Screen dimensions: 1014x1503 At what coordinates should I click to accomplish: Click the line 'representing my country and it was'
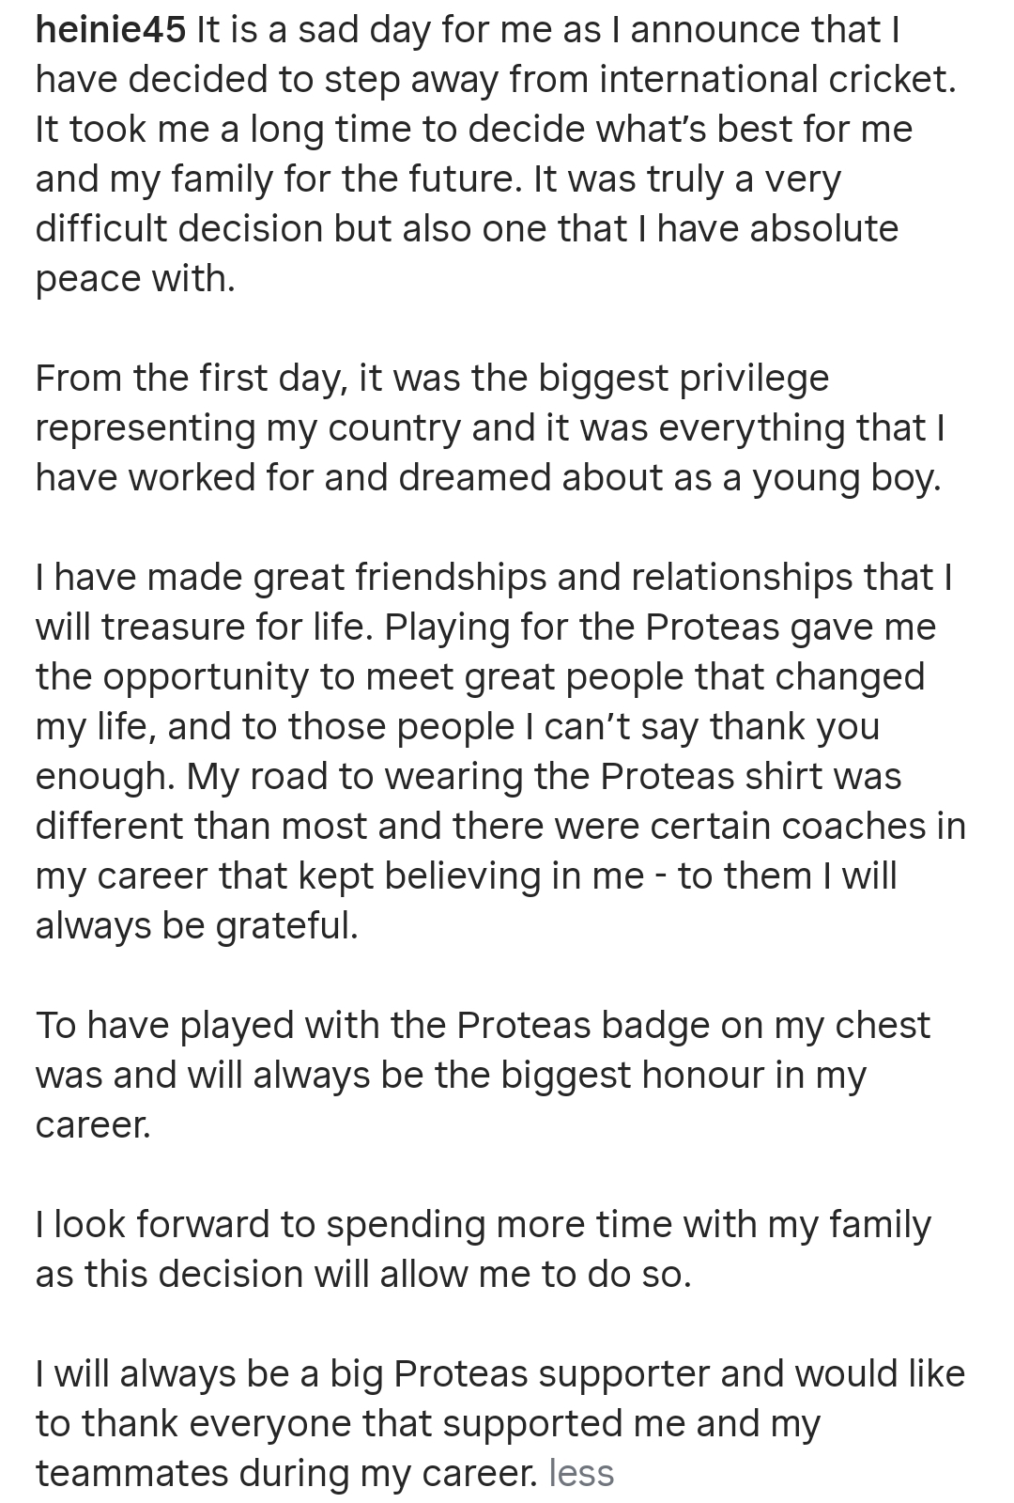click(x=490, y=428)
